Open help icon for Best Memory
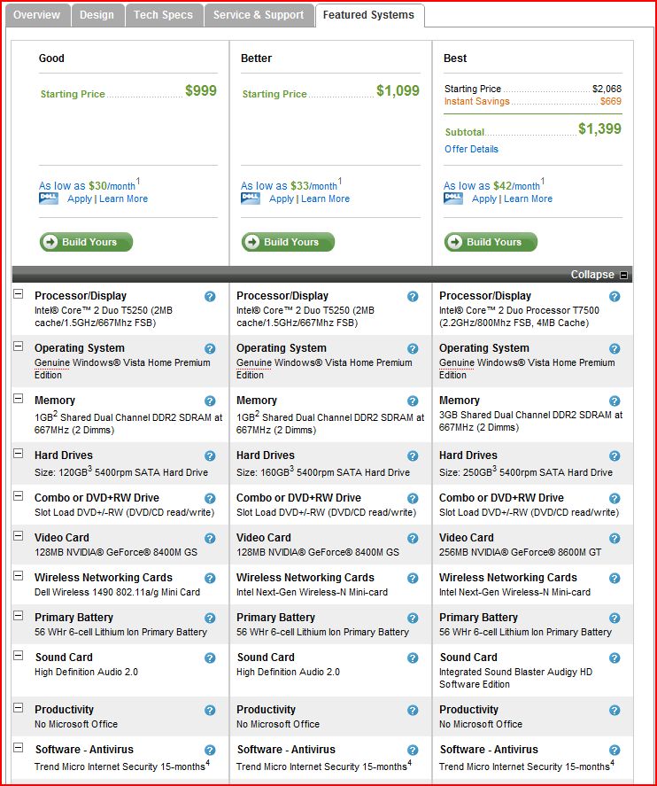Viewport: 657px width, 786px height. click(x=614, y=401)
